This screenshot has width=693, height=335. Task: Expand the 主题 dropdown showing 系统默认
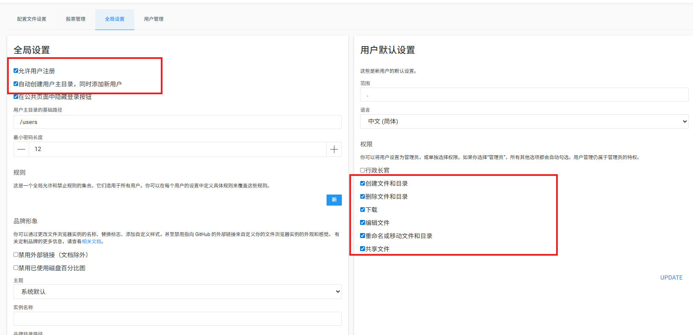(177, 291)
